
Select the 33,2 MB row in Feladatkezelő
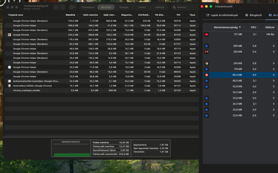coord(240,92)
